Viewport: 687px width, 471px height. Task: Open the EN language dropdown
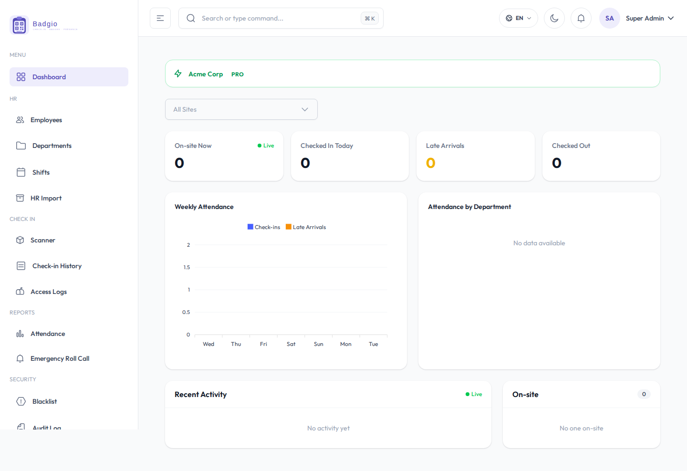(519, 18)
